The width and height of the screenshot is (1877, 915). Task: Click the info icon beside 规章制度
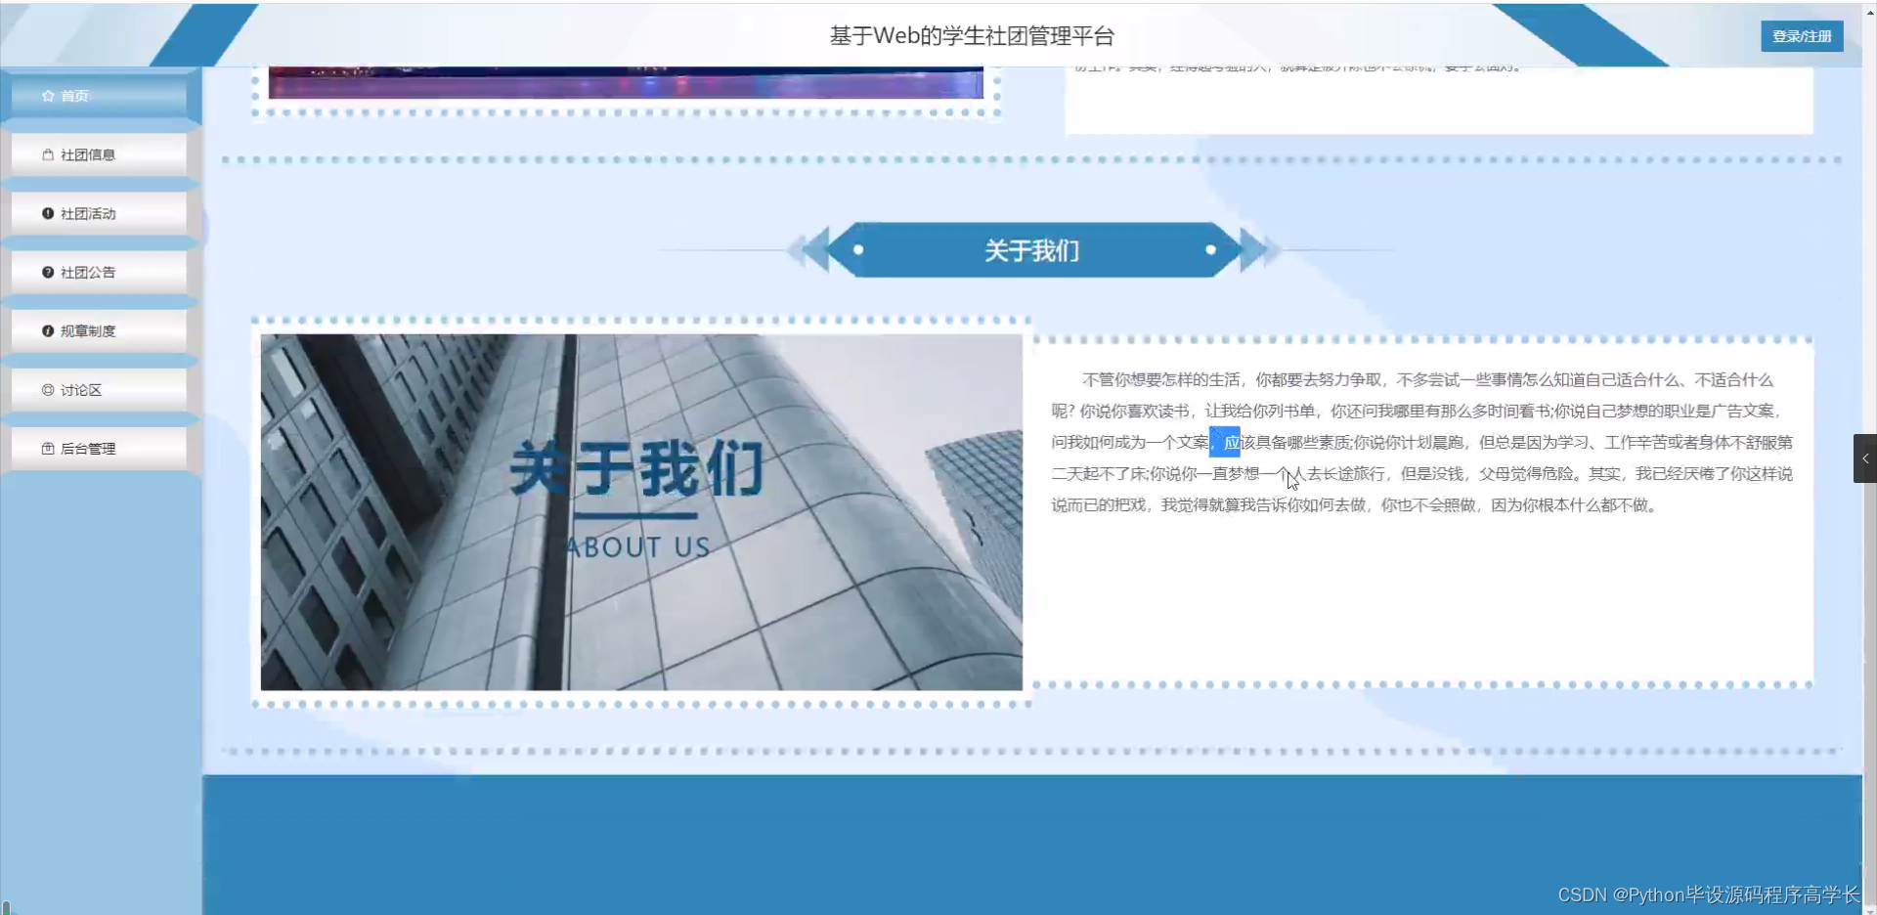point(47,330)
